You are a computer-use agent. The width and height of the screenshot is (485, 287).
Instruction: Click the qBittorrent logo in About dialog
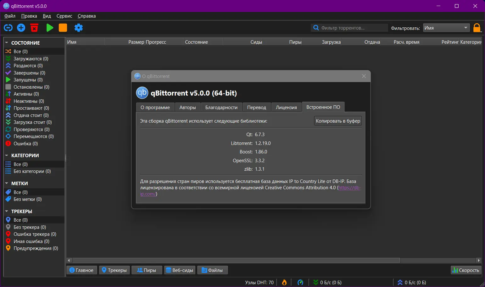click(x=142, y=93)
